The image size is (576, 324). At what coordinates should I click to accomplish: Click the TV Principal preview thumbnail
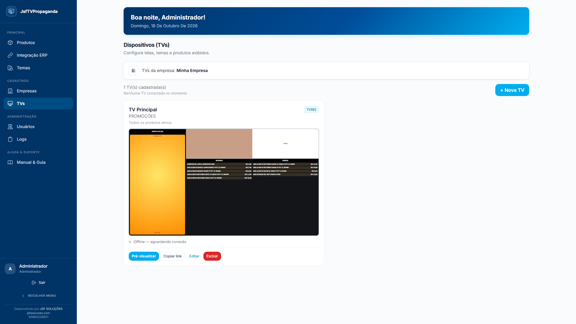pyautogui.click(x=224, y=182)
